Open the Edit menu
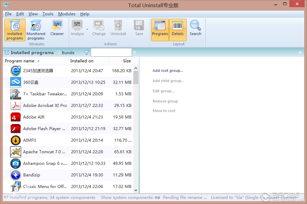307x204 pixels. click(x=20, y=14)
